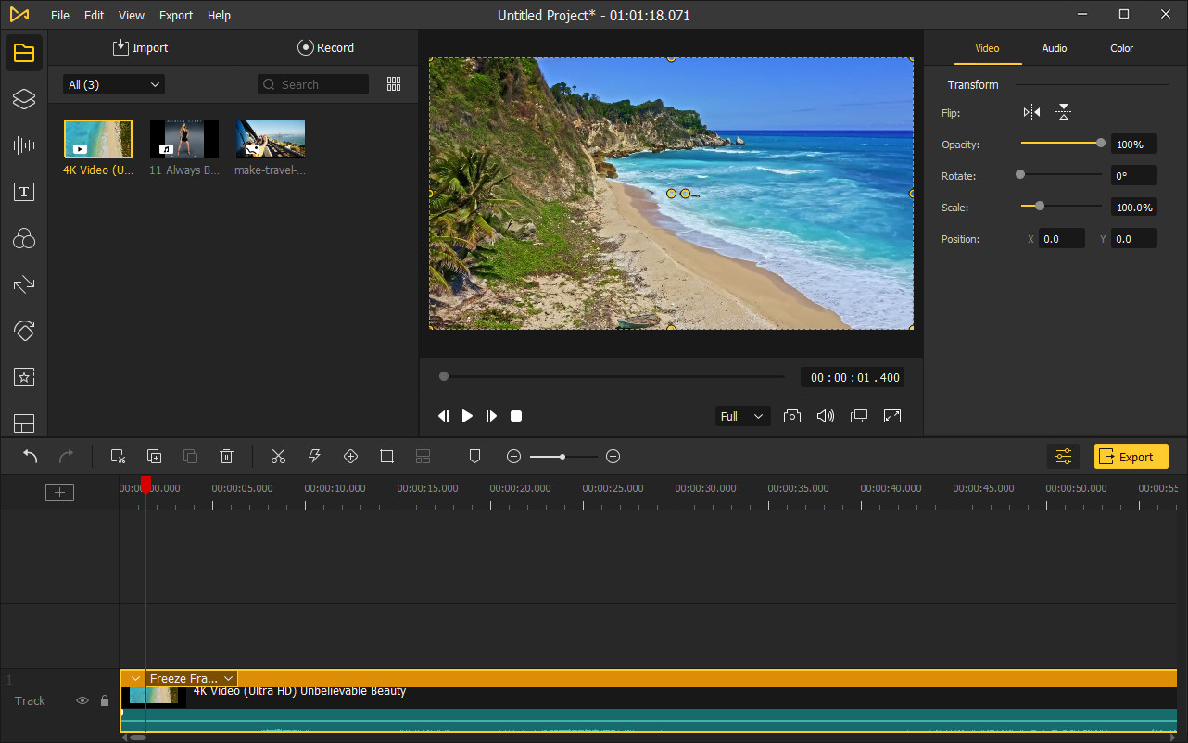The image size is (1188, 743).
Task: Click the split scissors icon in timeline toolbar
Action: (278, 457)
